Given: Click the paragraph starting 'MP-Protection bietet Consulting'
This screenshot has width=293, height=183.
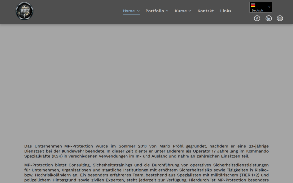Looking at the screenshot, I should pyautogui.click(x=146, y=173).
